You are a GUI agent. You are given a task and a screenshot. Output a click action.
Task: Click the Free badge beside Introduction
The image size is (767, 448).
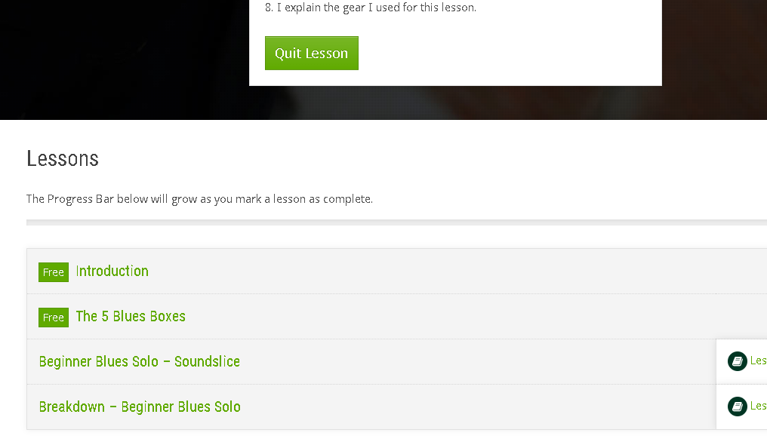(54, 272)
